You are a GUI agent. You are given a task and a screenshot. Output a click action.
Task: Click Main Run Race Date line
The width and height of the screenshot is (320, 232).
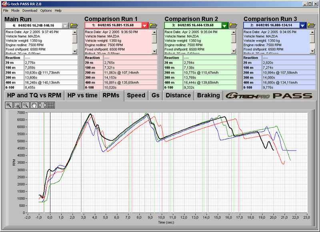click(x=32, y=32)
